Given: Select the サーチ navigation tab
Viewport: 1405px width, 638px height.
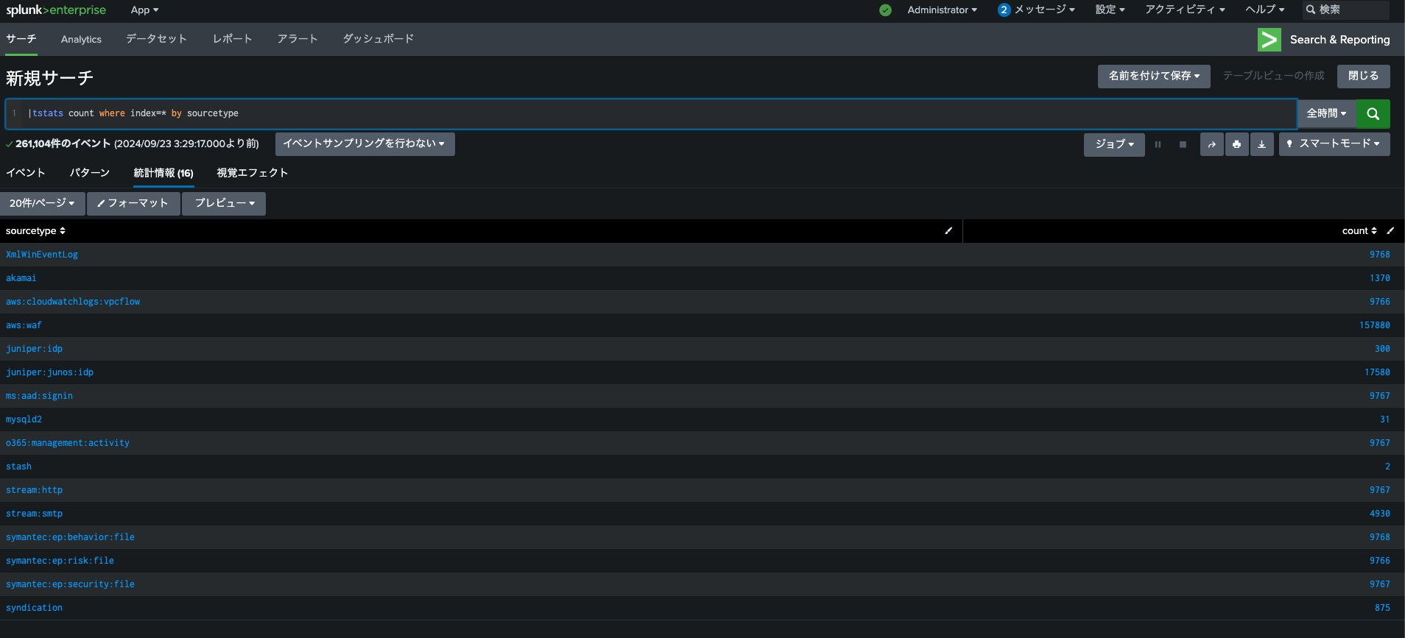Looking at the screenshot, I should 21,40.
